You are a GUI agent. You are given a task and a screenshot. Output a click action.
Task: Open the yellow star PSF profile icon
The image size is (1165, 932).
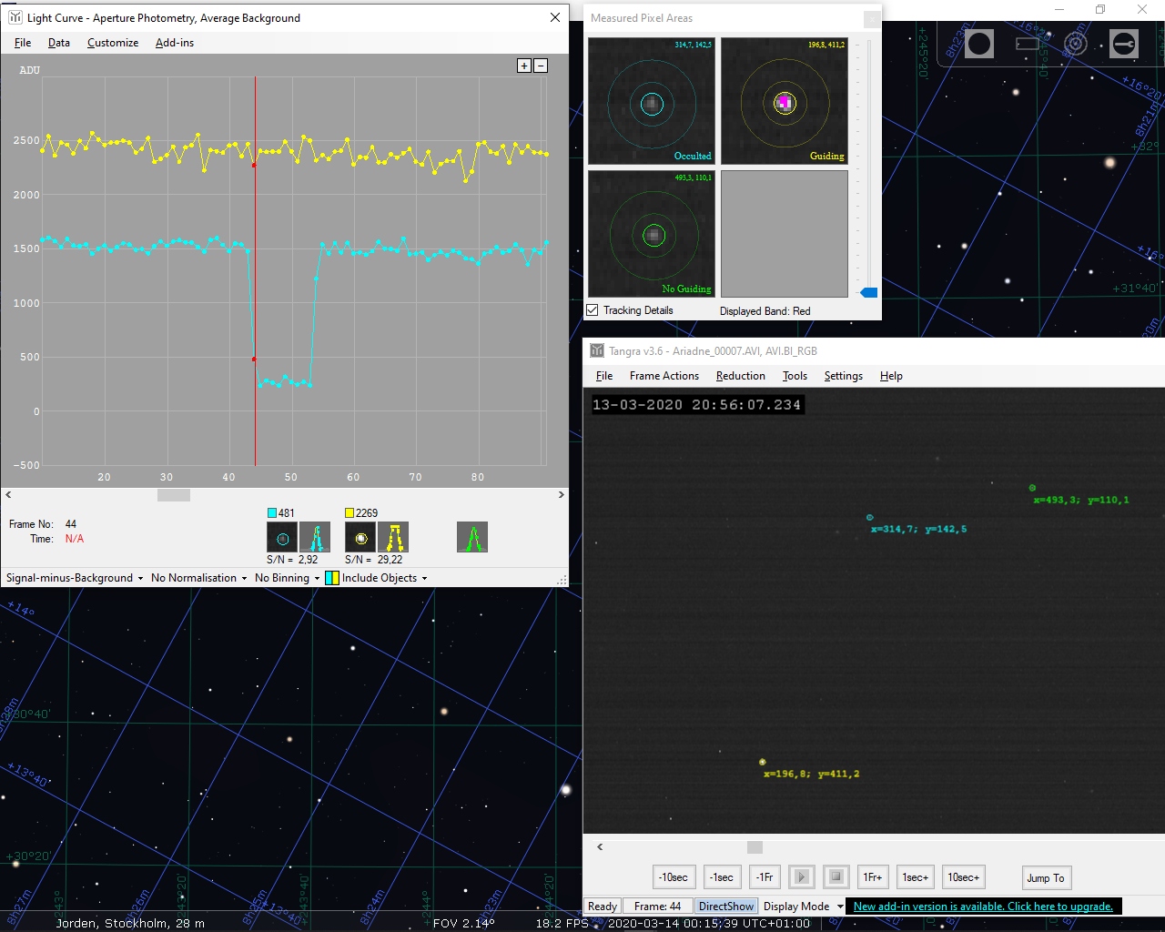click(393, 538)
